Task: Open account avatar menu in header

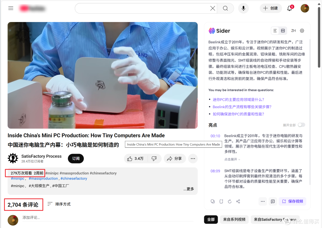Action: pos(305,8)
